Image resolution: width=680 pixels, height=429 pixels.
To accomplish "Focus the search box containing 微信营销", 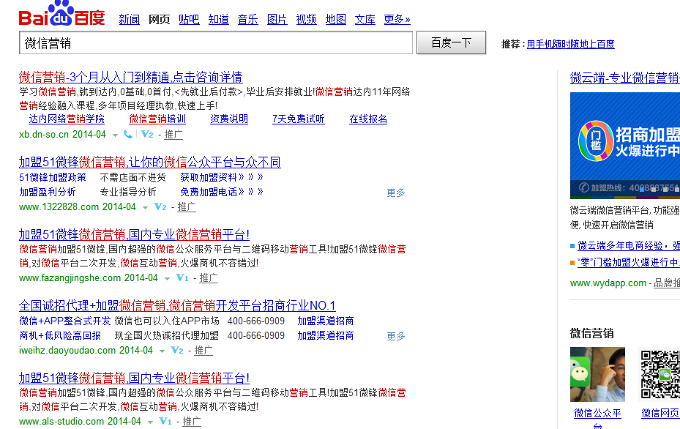I will 215,43.
